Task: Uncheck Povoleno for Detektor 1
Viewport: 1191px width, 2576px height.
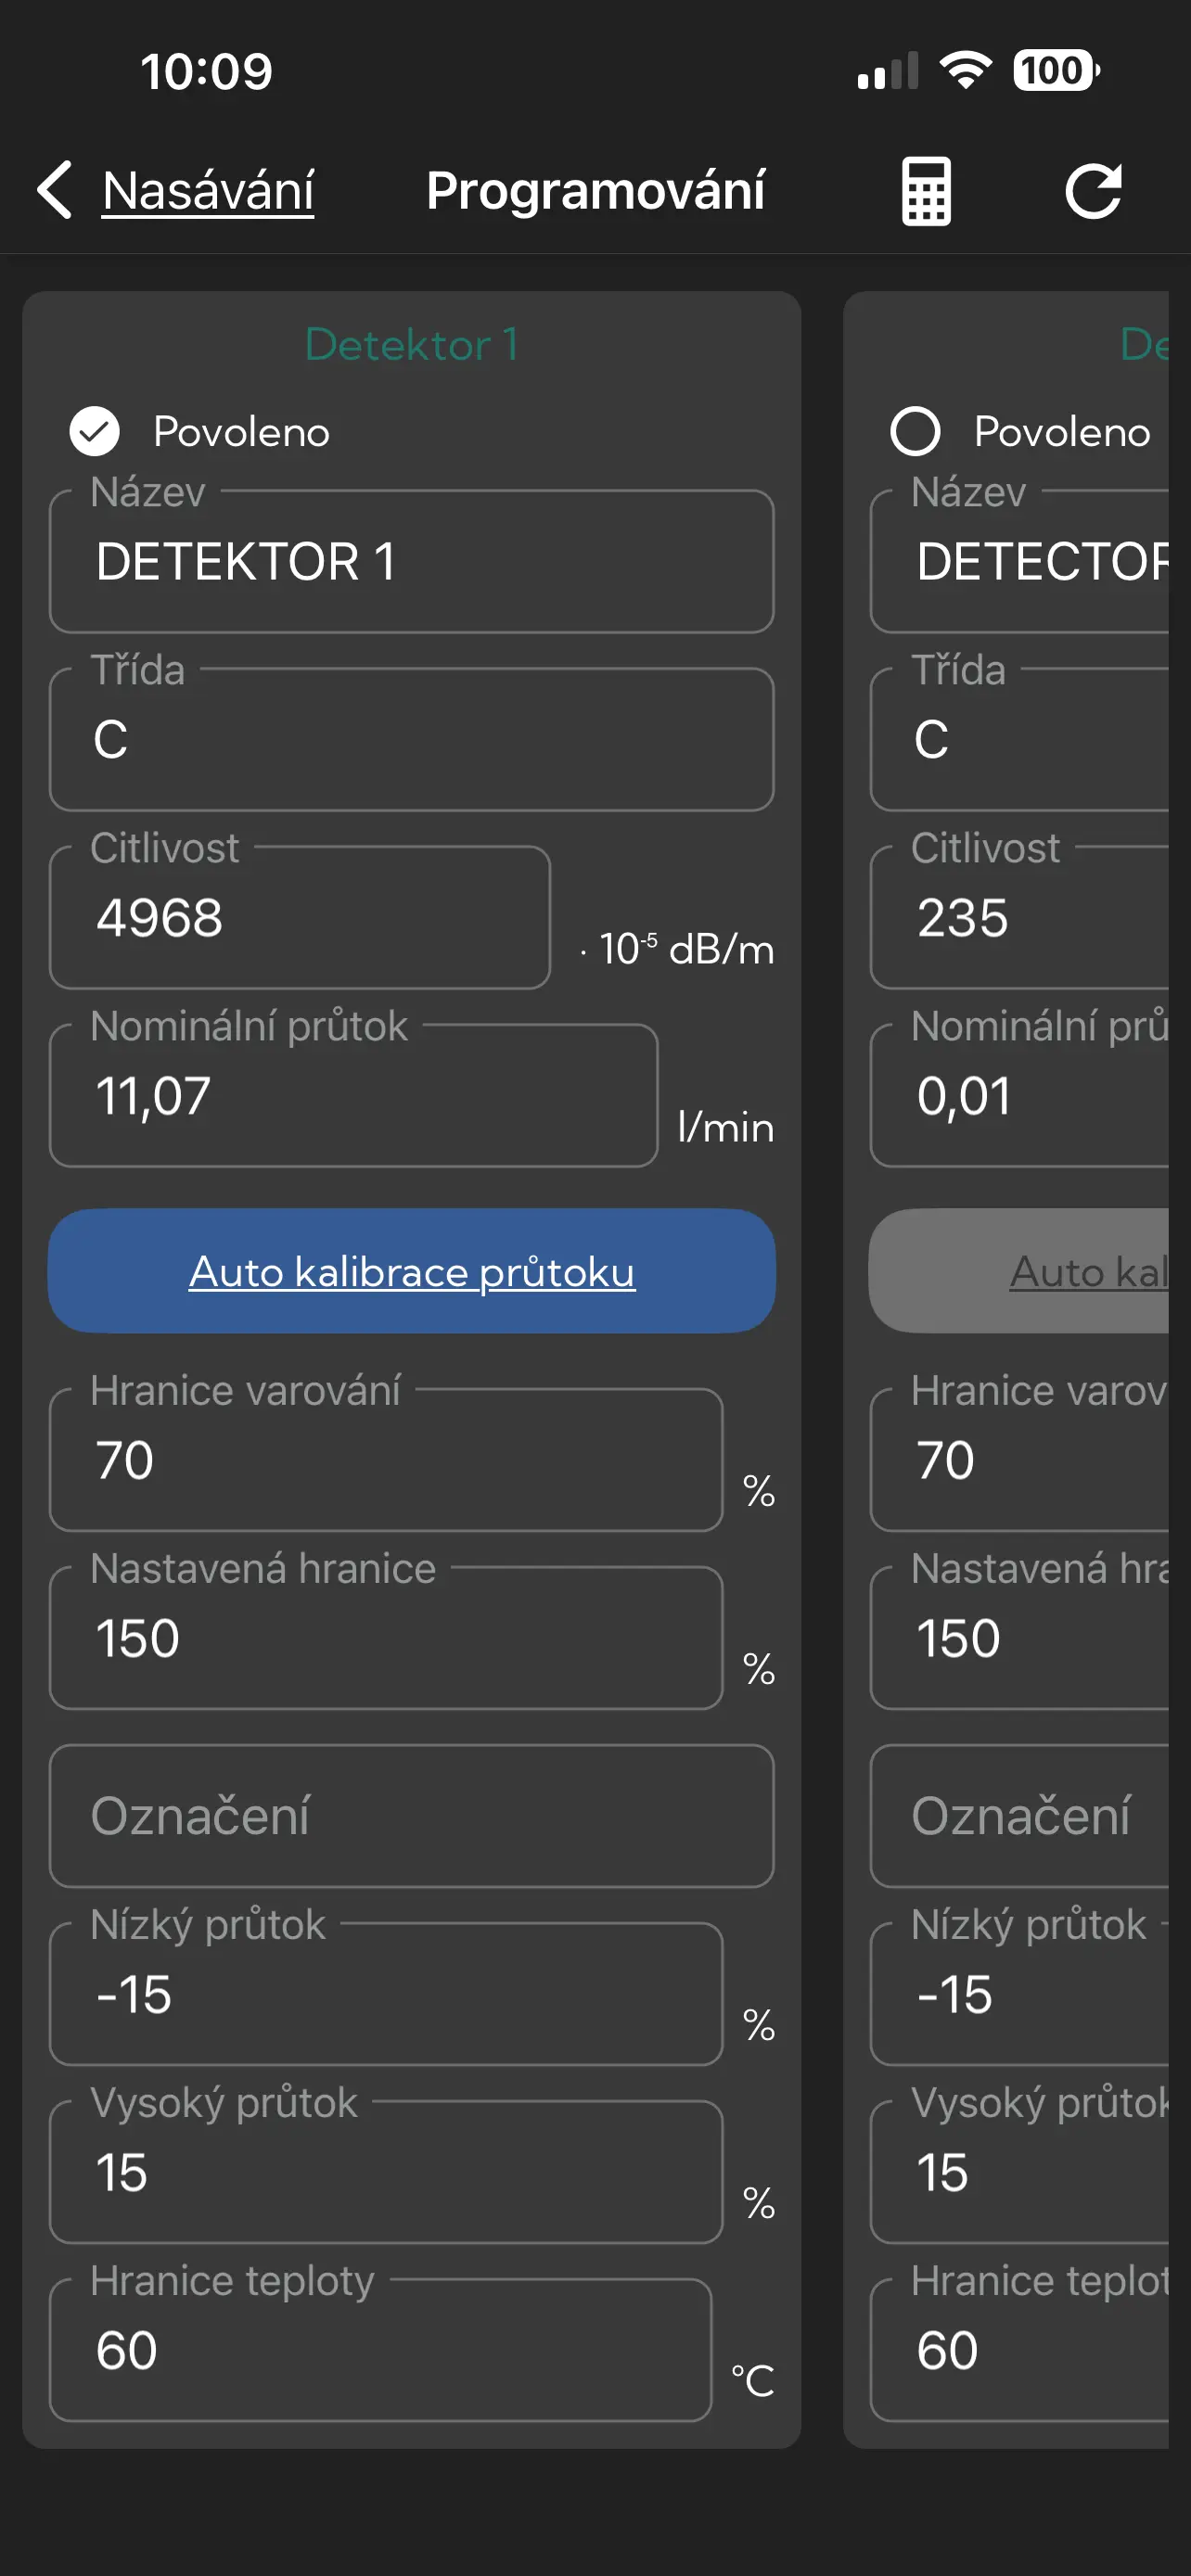Action: [95, 432]
